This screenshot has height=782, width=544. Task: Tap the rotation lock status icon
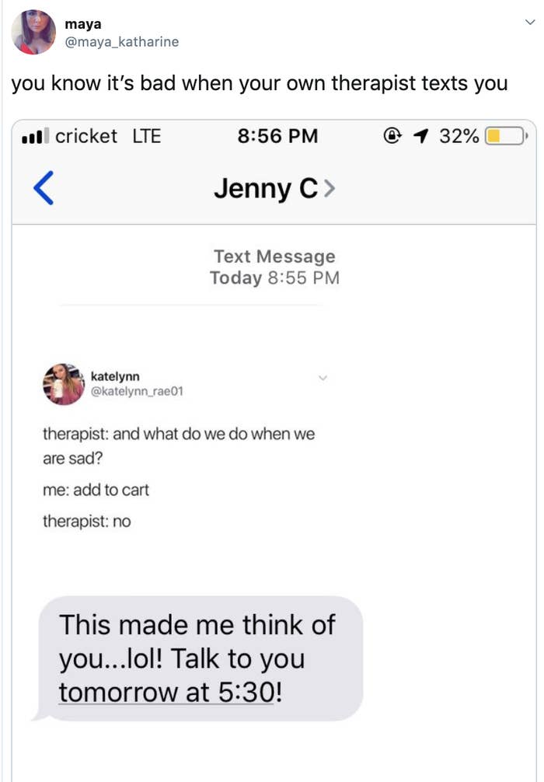[x=393, y=137]
